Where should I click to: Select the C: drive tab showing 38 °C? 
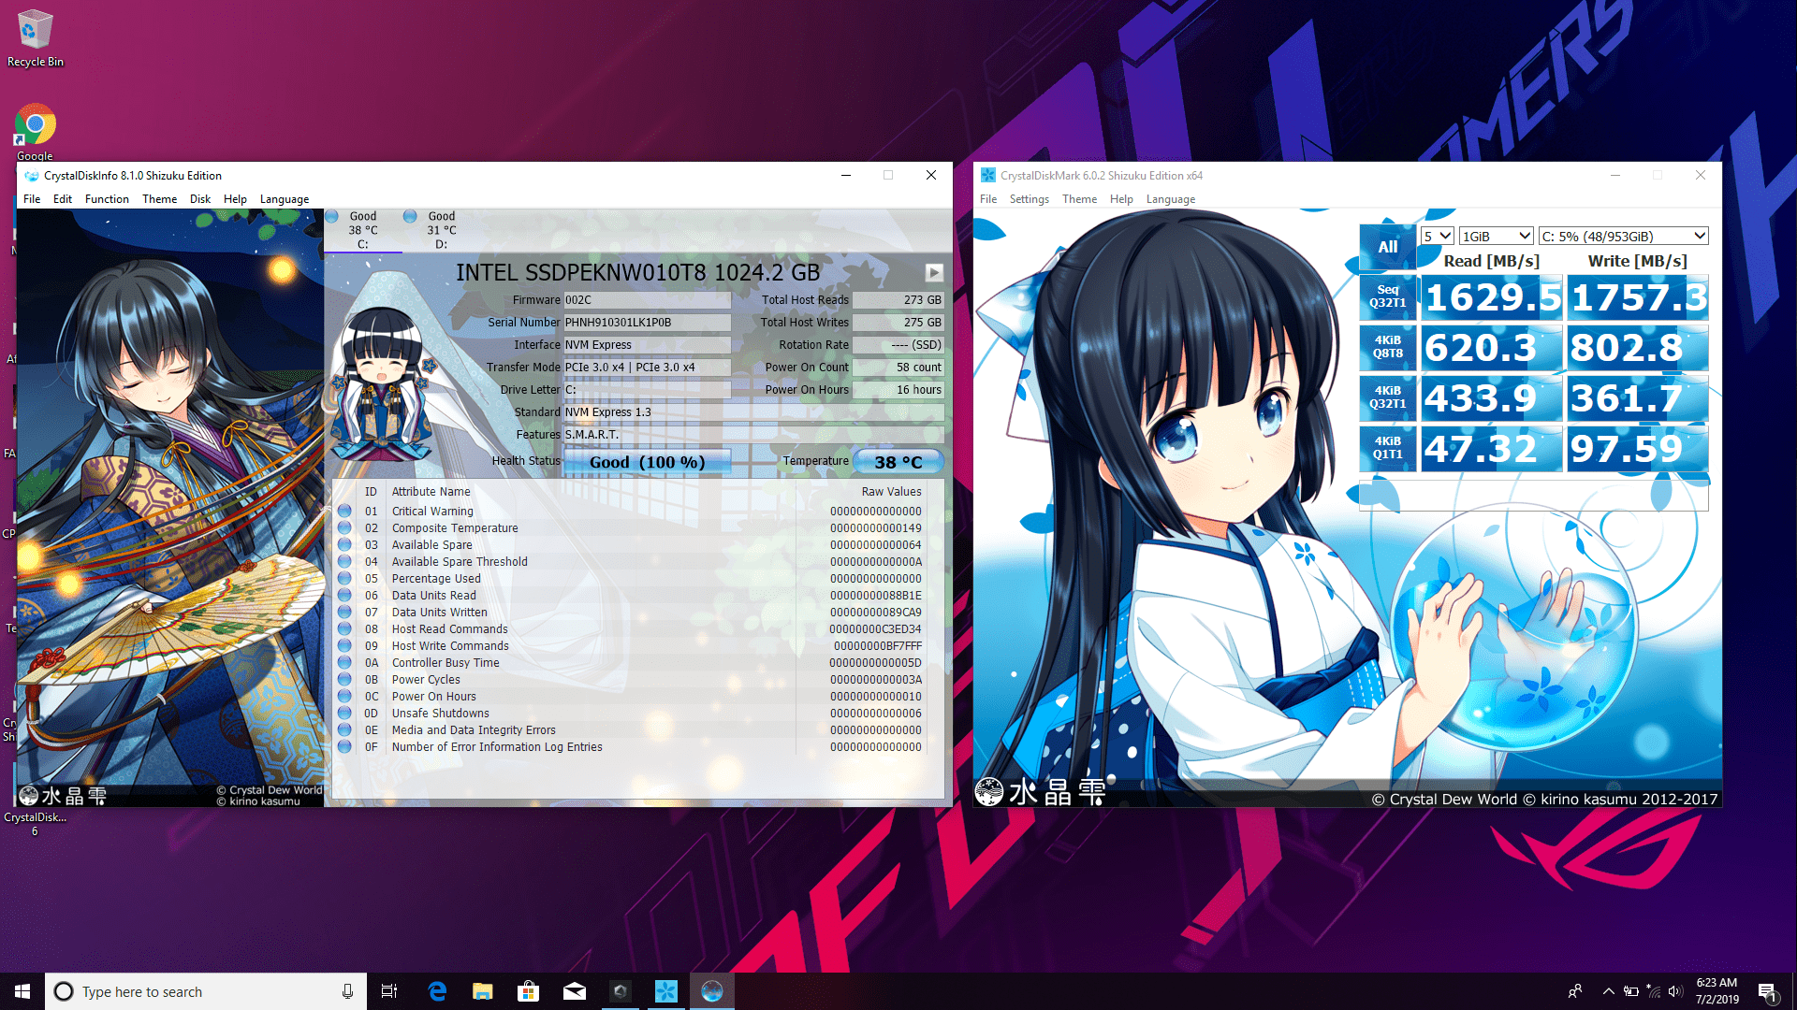tap(363, 230)
